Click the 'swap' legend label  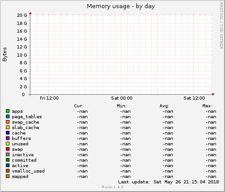point(17,149)
